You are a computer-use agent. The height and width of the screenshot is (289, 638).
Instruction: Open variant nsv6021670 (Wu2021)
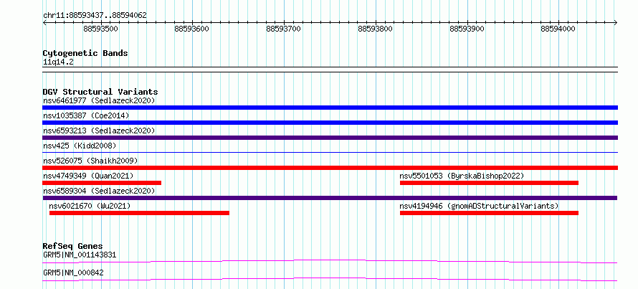[x=90, y=206]
